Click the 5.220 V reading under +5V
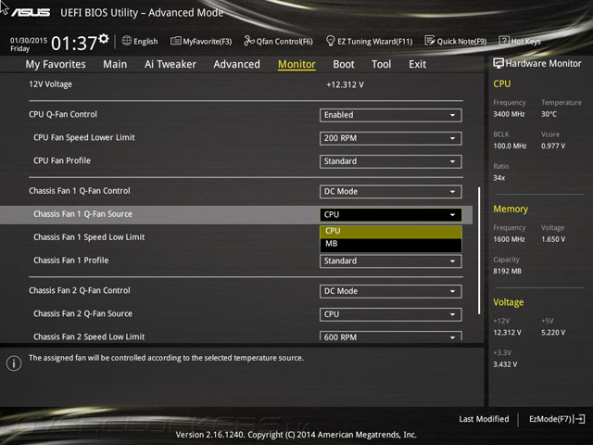Viewport: 593px width, 445px height. (553, 333)
